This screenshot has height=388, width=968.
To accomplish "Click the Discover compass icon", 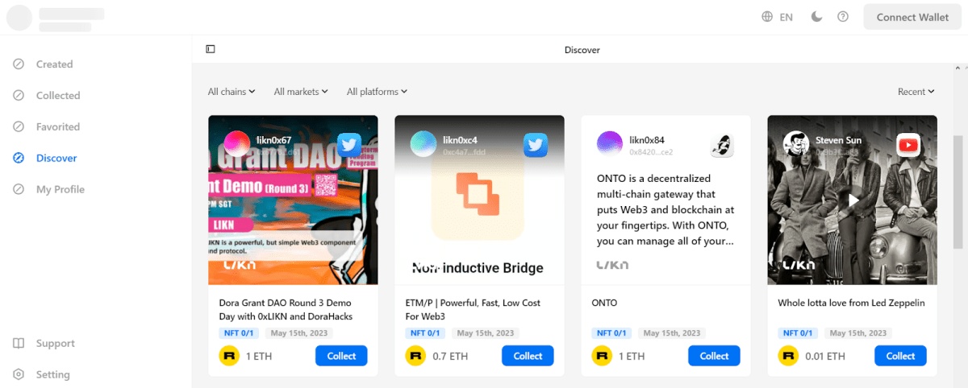I will pyautogui.click(x=19, y=159).
